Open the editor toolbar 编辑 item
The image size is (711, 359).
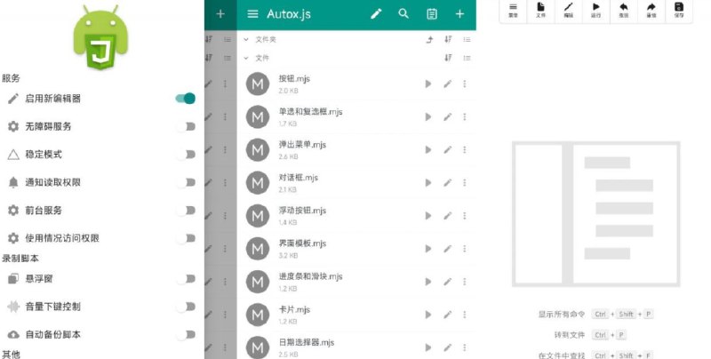point(568,10)
